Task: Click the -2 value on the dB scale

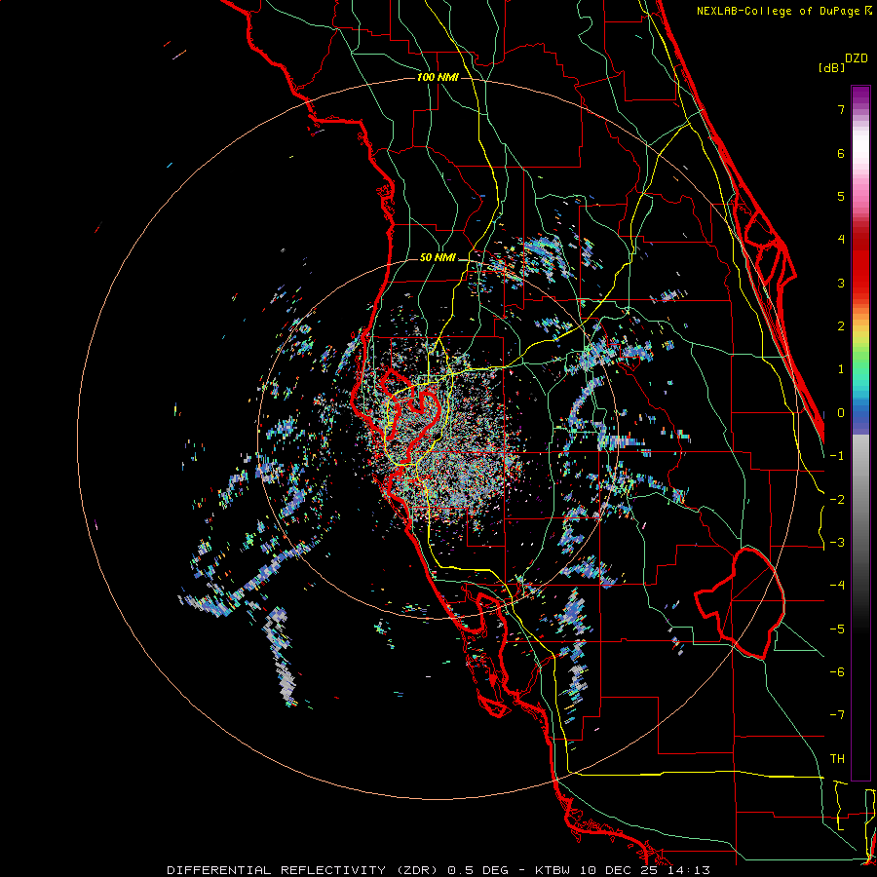Action: point(837,500)
